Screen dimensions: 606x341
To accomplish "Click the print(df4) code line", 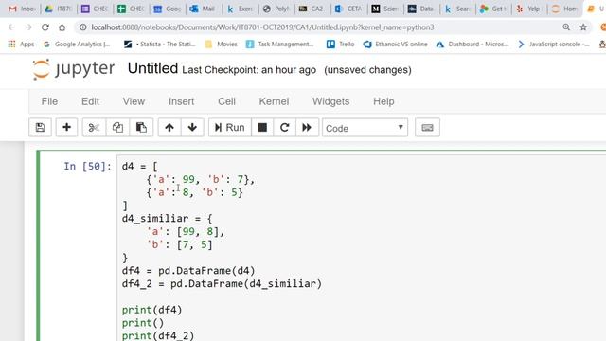I will 151,310.
